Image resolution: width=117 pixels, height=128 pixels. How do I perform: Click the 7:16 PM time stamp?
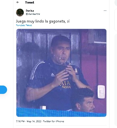coord(20,121)
